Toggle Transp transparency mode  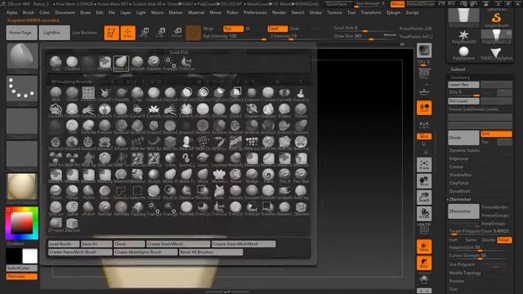(424, 247)
